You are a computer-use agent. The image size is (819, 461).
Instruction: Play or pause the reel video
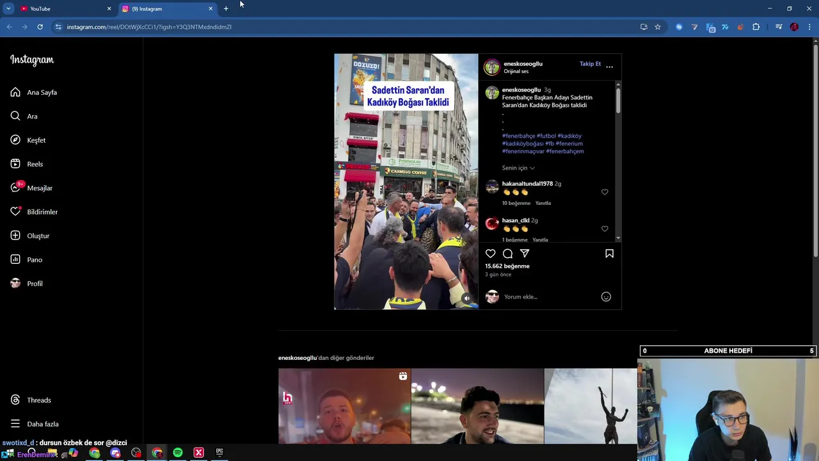click(x=406, y=182)
